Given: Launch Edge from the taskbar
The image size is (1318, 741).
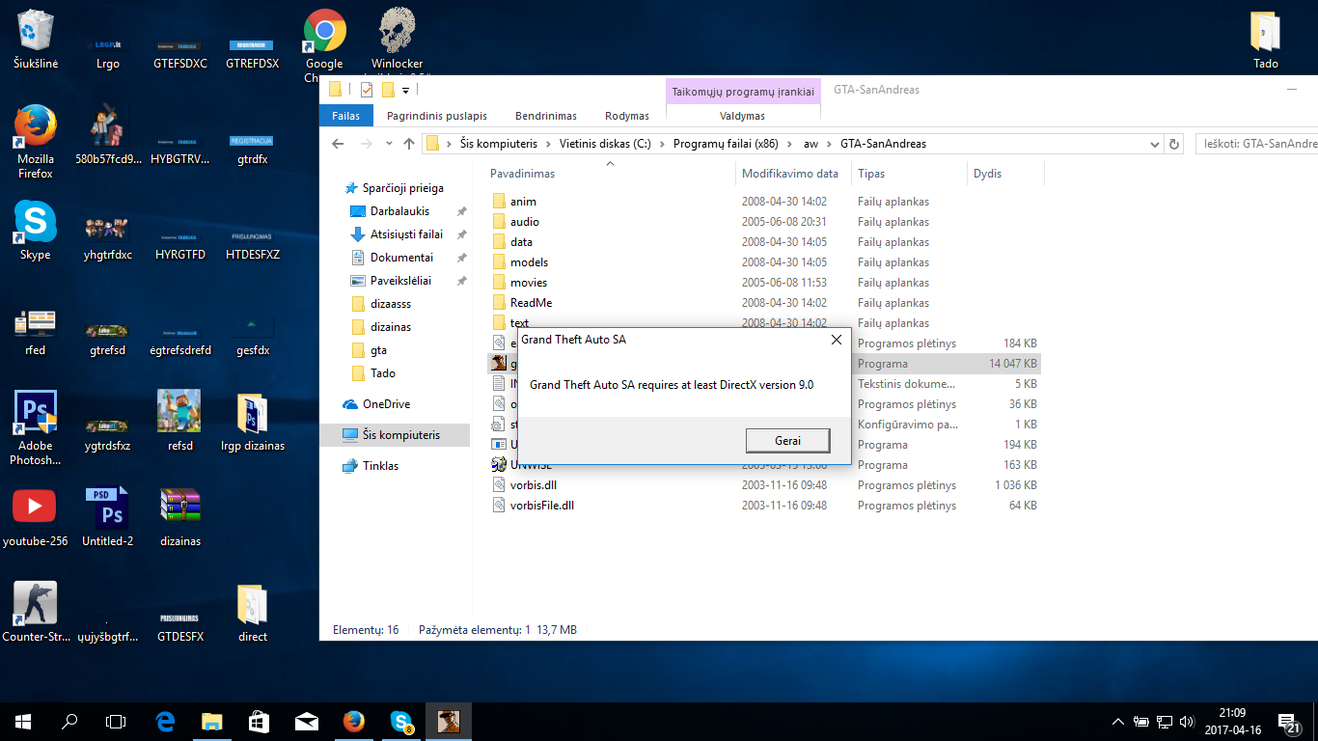Looking at the screenshot, I should [x=165, y=721].
